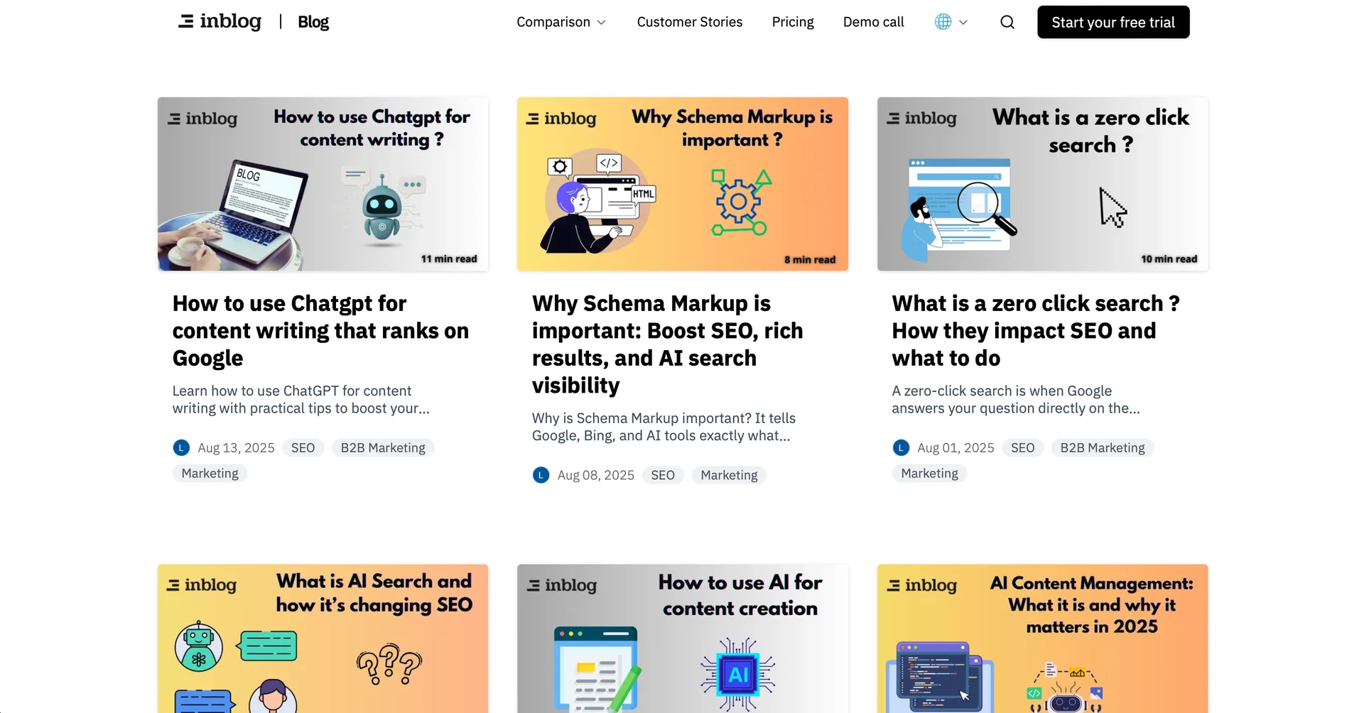
Task: Click the inblog icon on AI Search thumbnail
Action: [175, 585]
